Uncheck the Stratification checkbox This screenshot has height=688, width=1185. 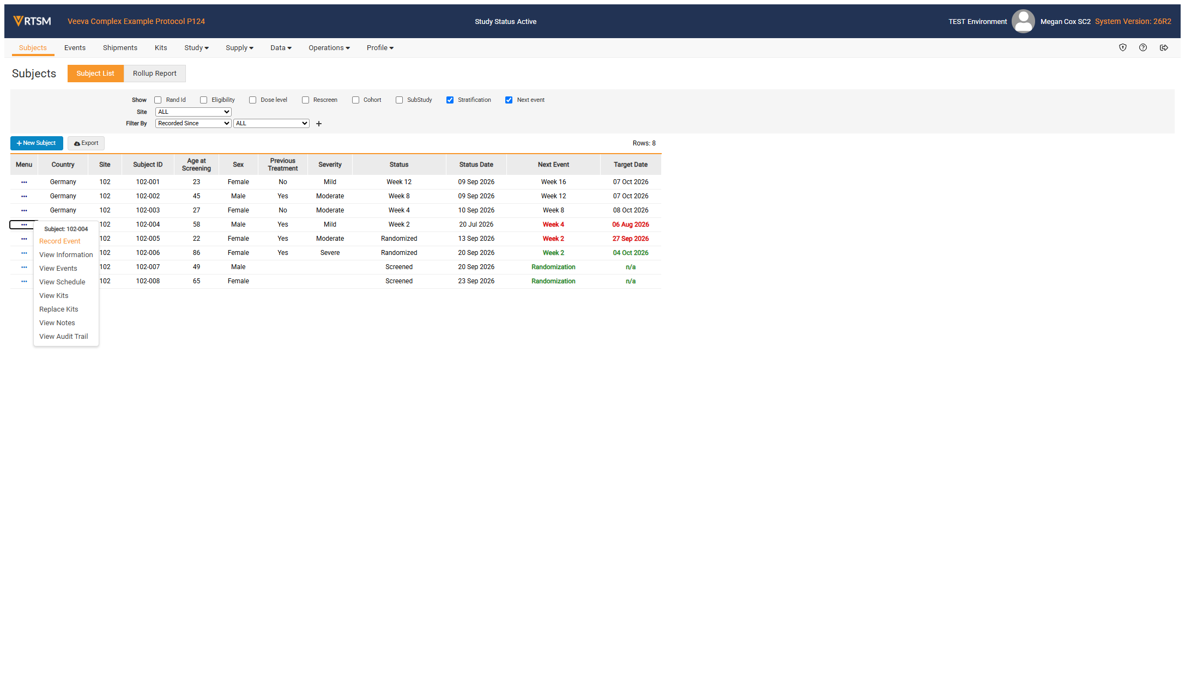pos(450,100)
